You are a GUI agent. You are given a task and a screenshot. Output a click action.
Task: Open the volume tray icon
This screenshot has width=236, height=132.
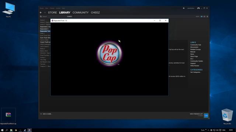[217, 130]
